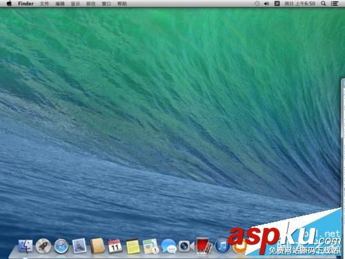Image resolution: width=345 pixels, height=259 pixels.
Task: Open the Photo Booth icon
Action: (x=204, y=246)
